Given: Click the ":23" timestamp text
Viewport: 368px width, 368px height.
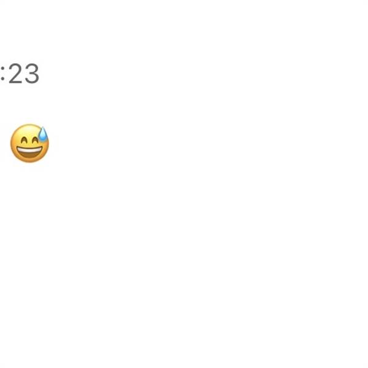Looking at the screenshot, I should [20, 74].
